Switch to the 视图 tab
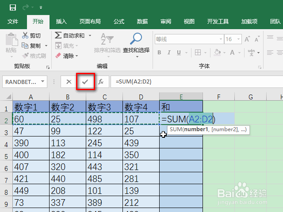283x212 pixels. (189, 22)
